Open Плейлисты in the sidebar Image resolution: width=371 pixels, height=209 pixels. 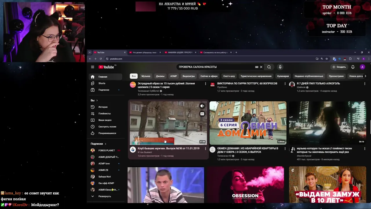pos(105,113)
